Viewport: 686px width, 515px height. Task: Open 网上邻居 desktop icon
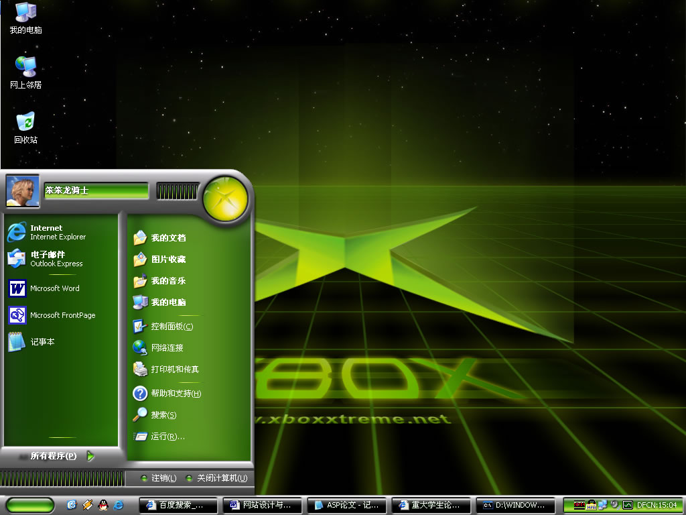(25, 72)
